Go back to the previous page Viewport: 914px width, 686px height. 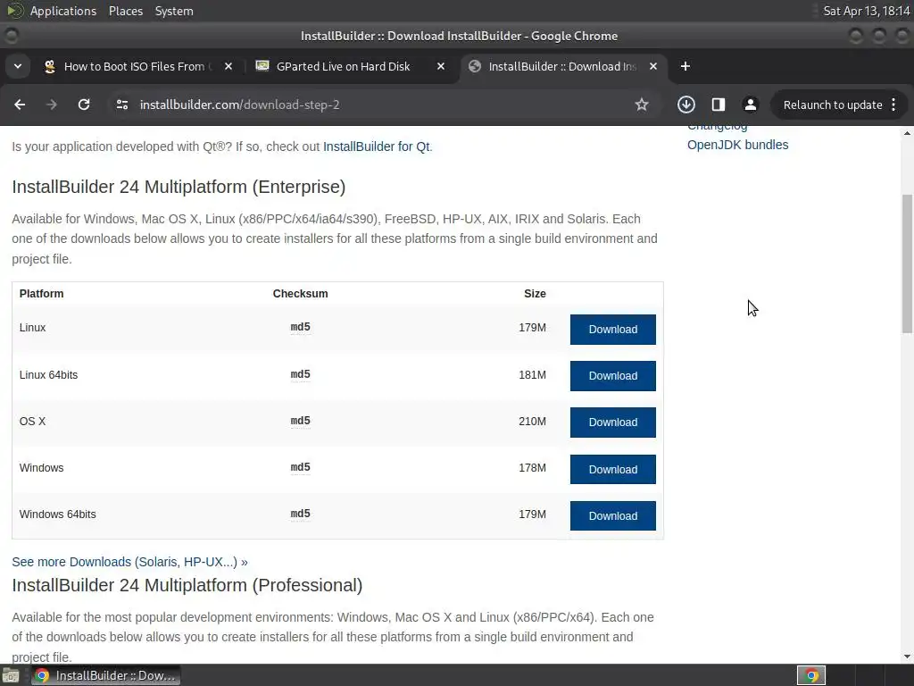(x=20, y=105)
